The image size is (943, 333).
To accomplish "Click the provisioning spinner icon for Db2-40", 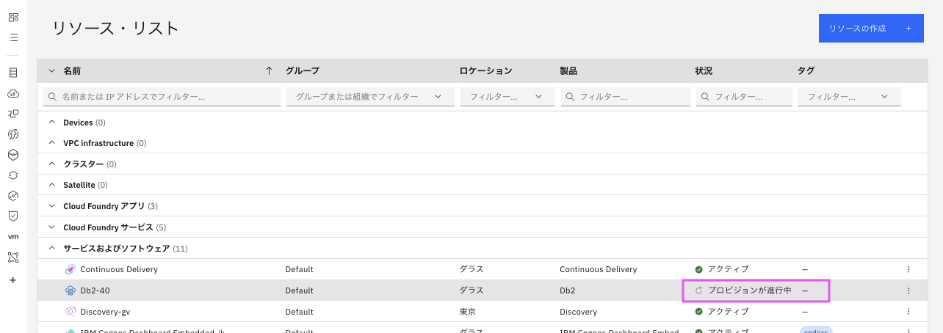I will 699,290.
